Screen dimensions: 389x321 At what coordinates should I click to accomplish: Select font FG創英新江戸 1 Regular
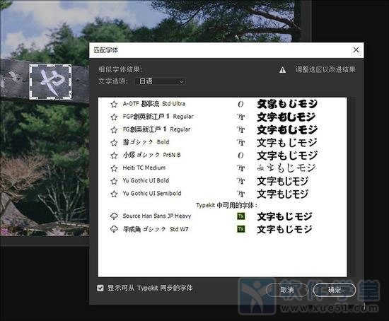pos(156,129)
